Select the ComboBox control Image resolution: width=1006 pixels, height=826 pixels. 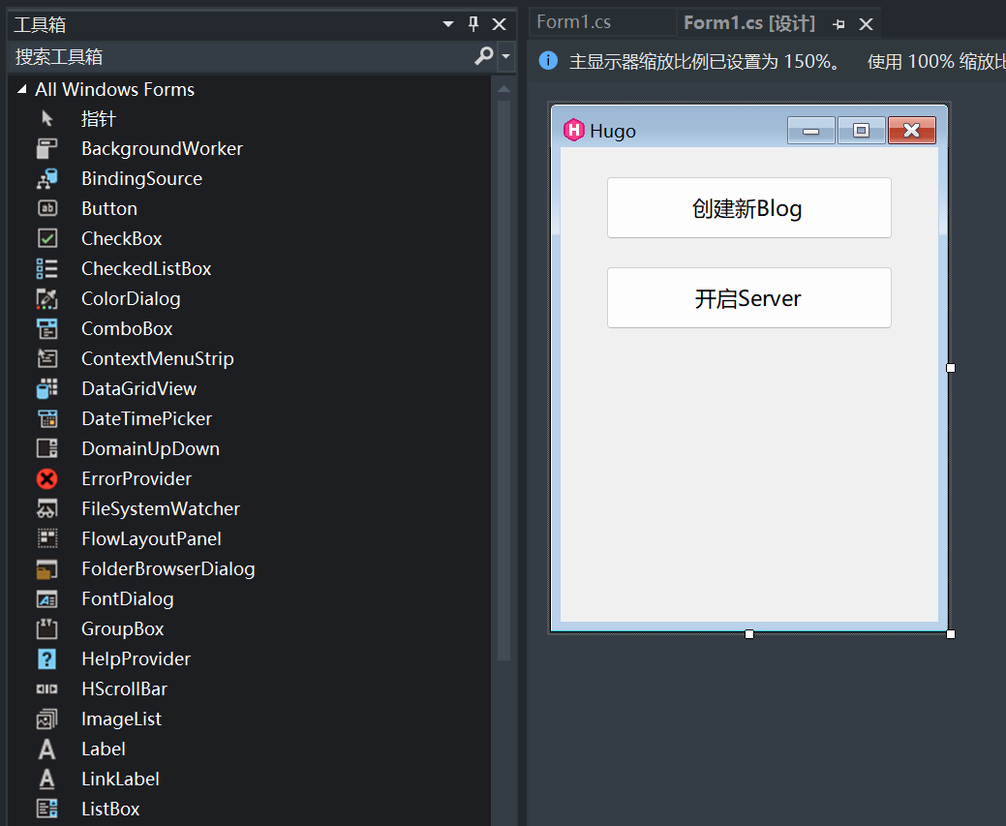pyautogui.click(x=127, y=328)
